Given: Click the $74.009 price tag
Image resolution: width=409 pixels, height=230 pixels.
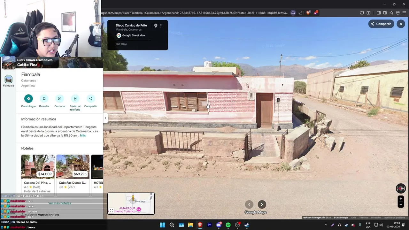Looking at the screenshot, I should point(45,174).
